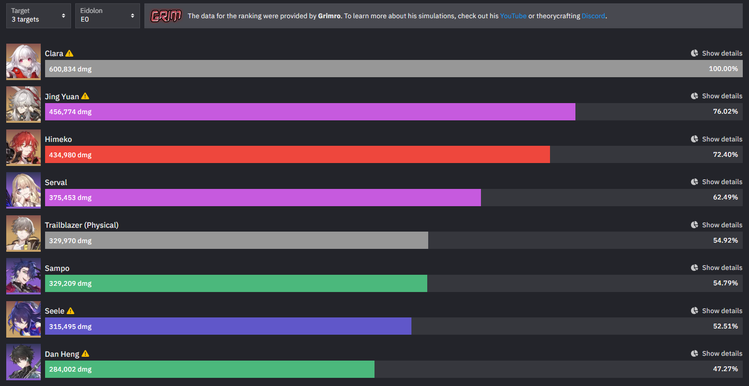Click the Seele name label
The height and width of the screenshot is (386, 749).
pyautogui.click(x=55, y=311)
